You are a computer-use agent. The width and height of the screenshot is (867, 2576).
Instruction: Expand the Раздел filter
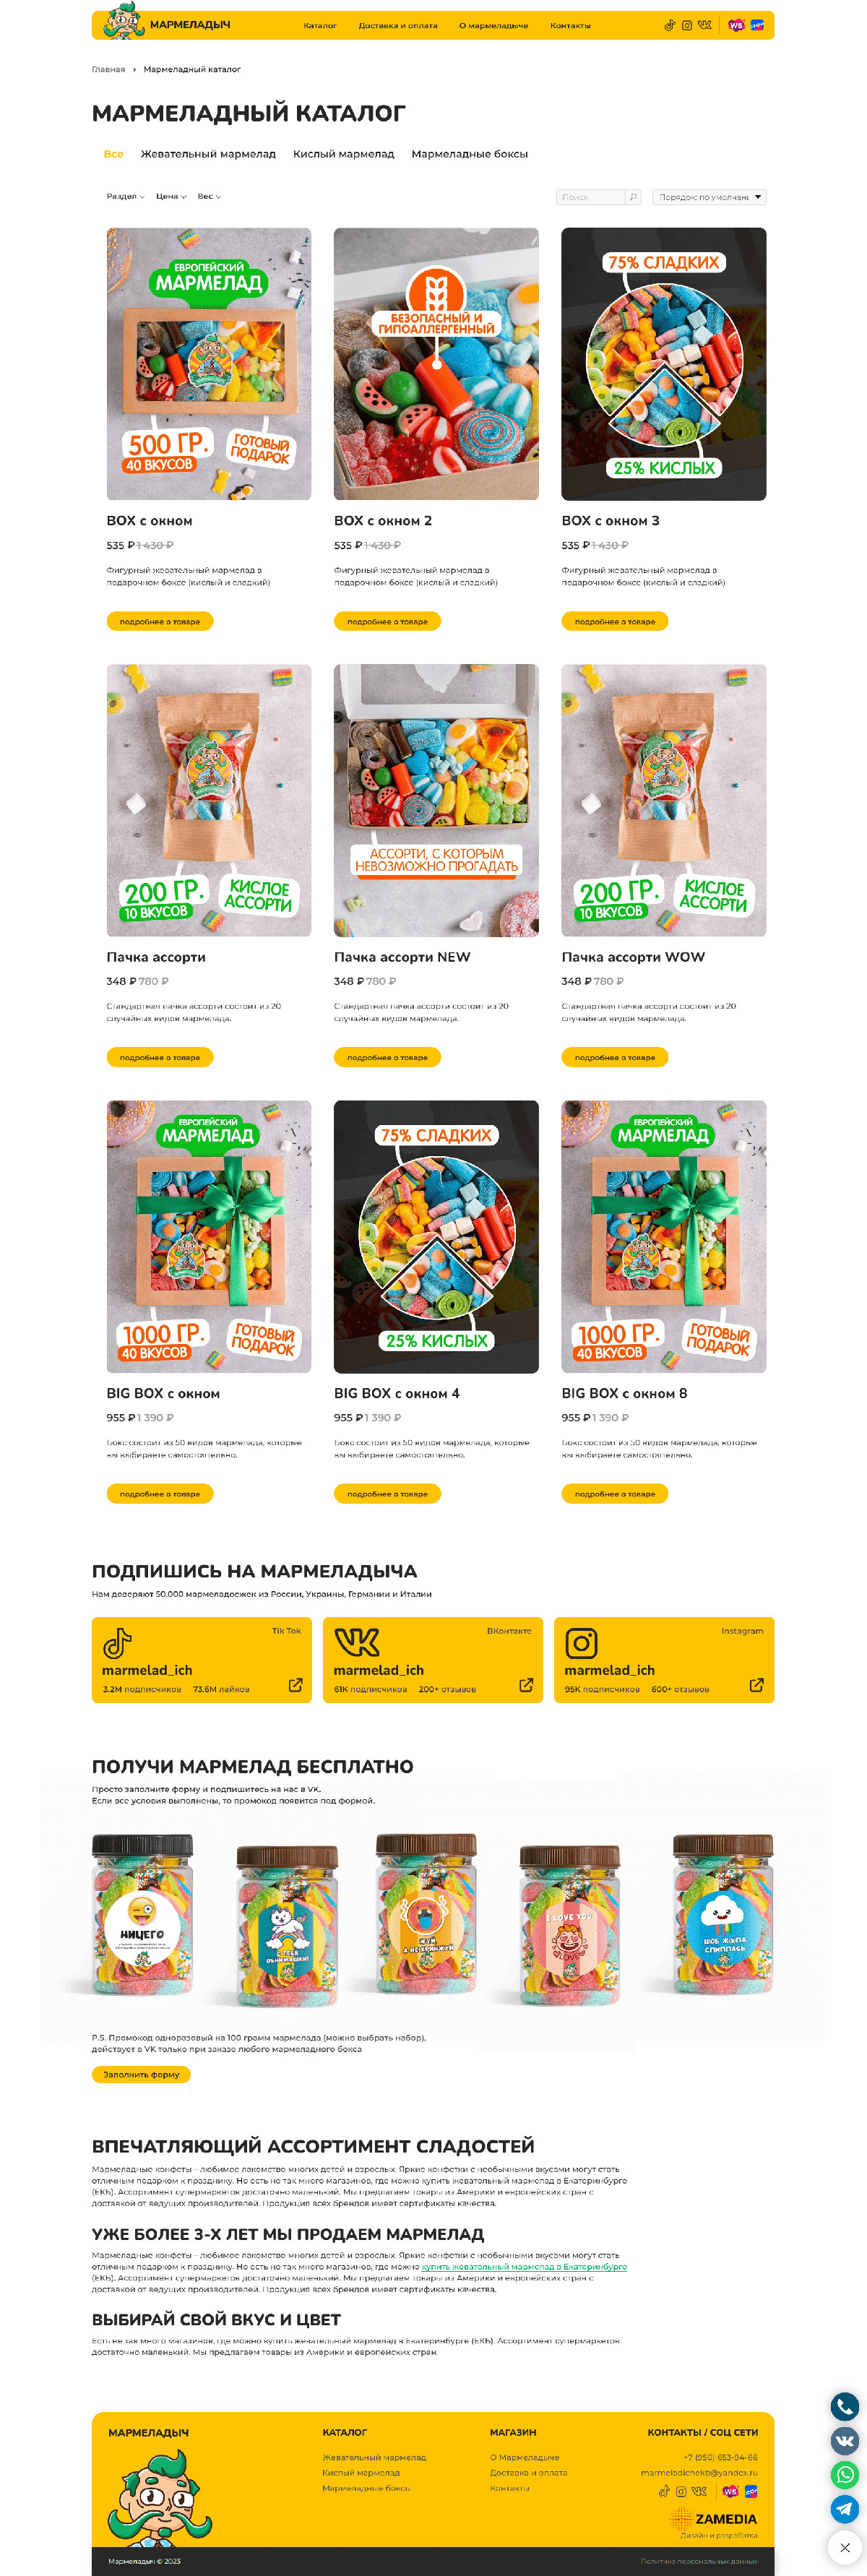coord(126,197)
